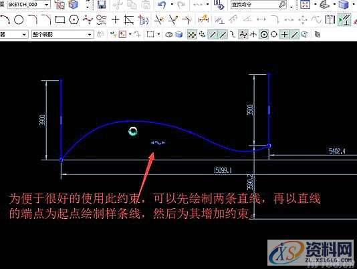Expand the Undo history dropdown arrow
The image size is (357, 269).
172,4
